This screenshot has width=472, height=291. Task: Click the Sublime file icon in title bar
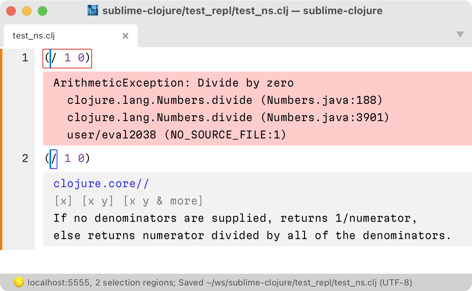pyautogui.click(x=93, y=11)
